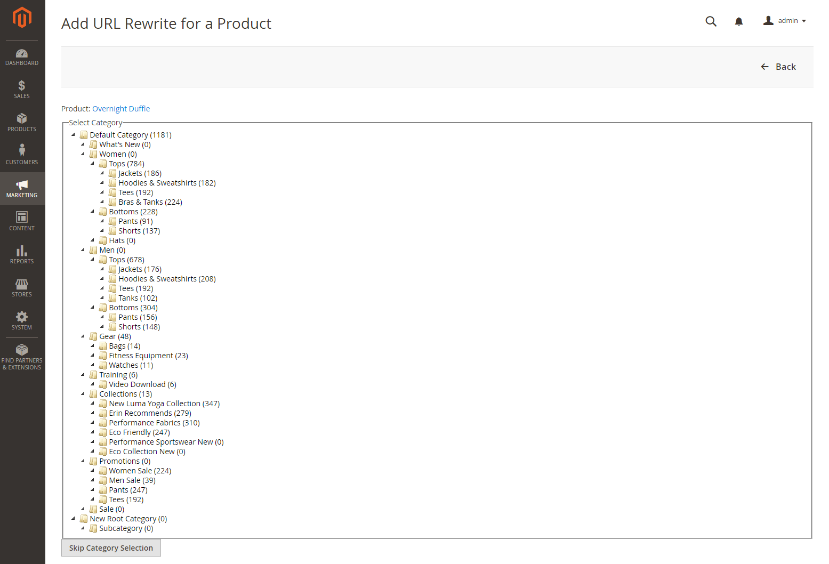
Task: Collapse the Default Category tree node arrow
Action: tap(74, 135)
